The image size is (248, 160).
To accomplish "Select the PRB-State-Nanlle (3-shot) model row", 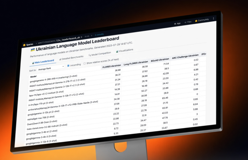I will tap(63, 106).
